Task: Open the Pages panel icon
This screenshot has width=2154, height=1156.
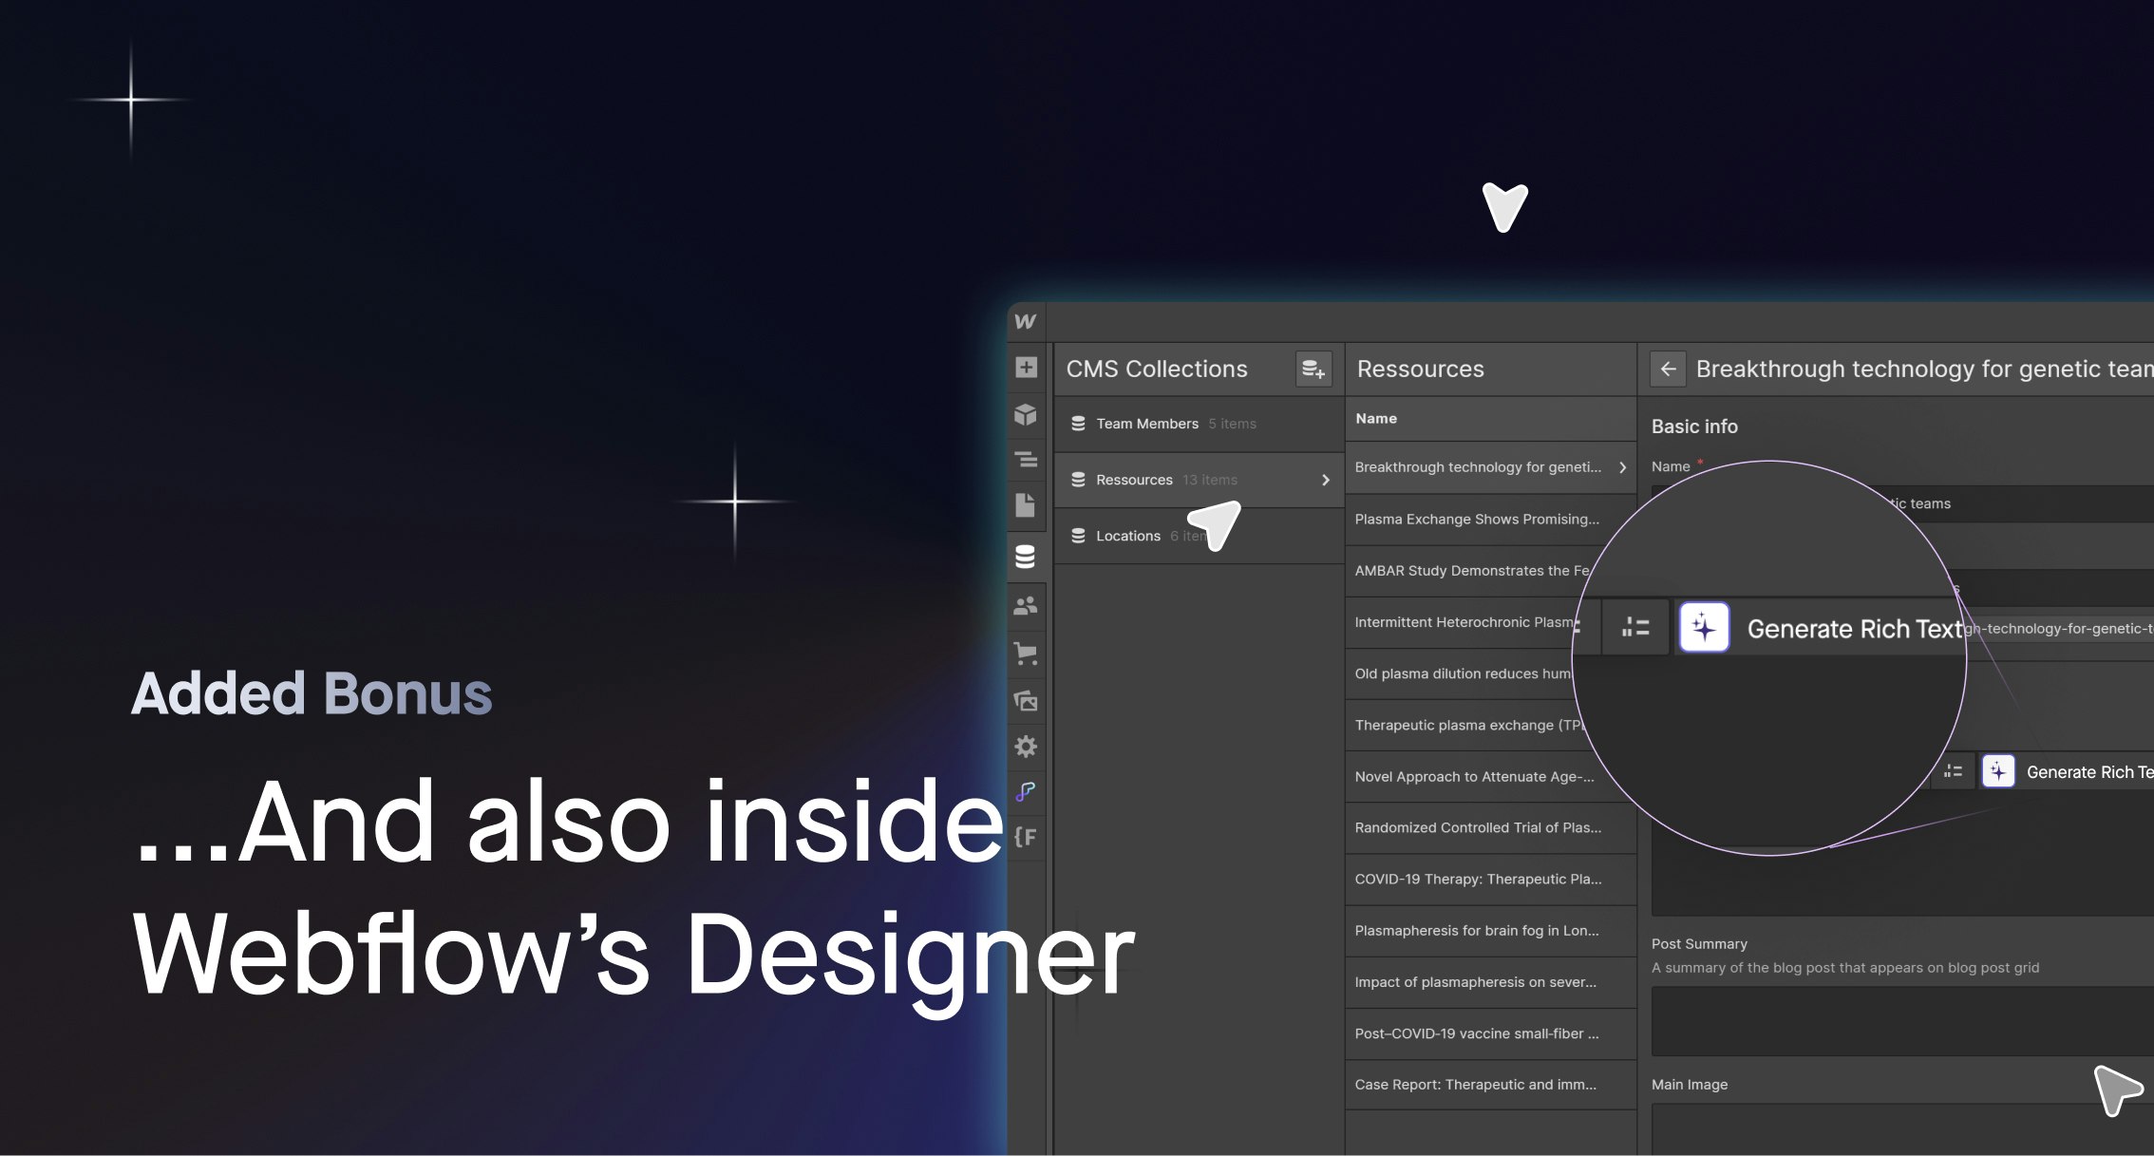Action: 1026,505
